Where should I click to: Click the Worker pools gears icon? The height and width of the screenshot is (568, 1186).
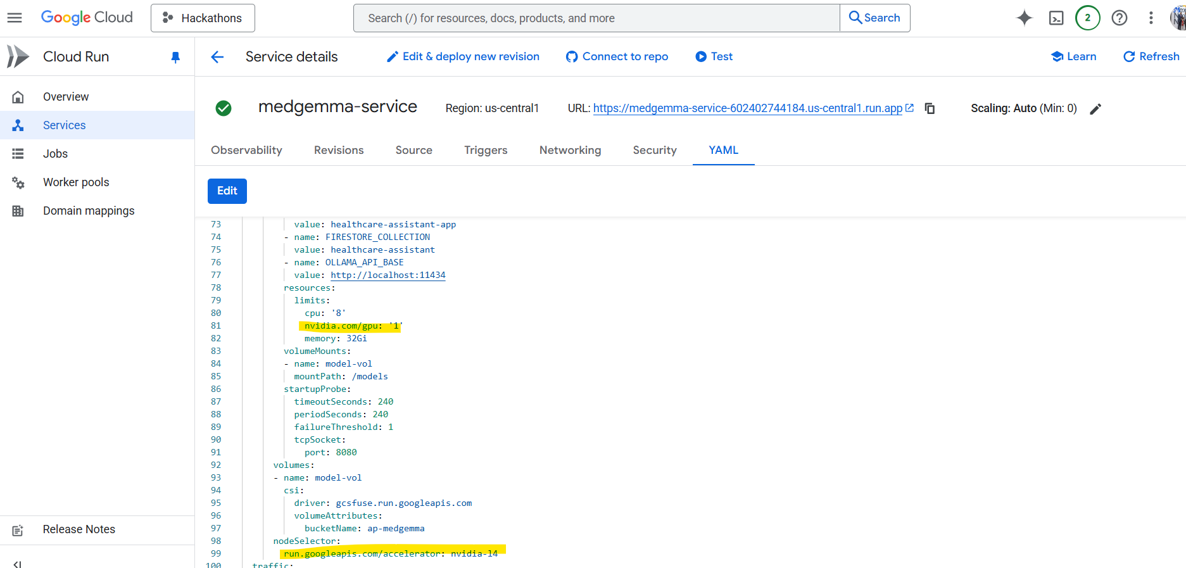[x=18, y=182]
